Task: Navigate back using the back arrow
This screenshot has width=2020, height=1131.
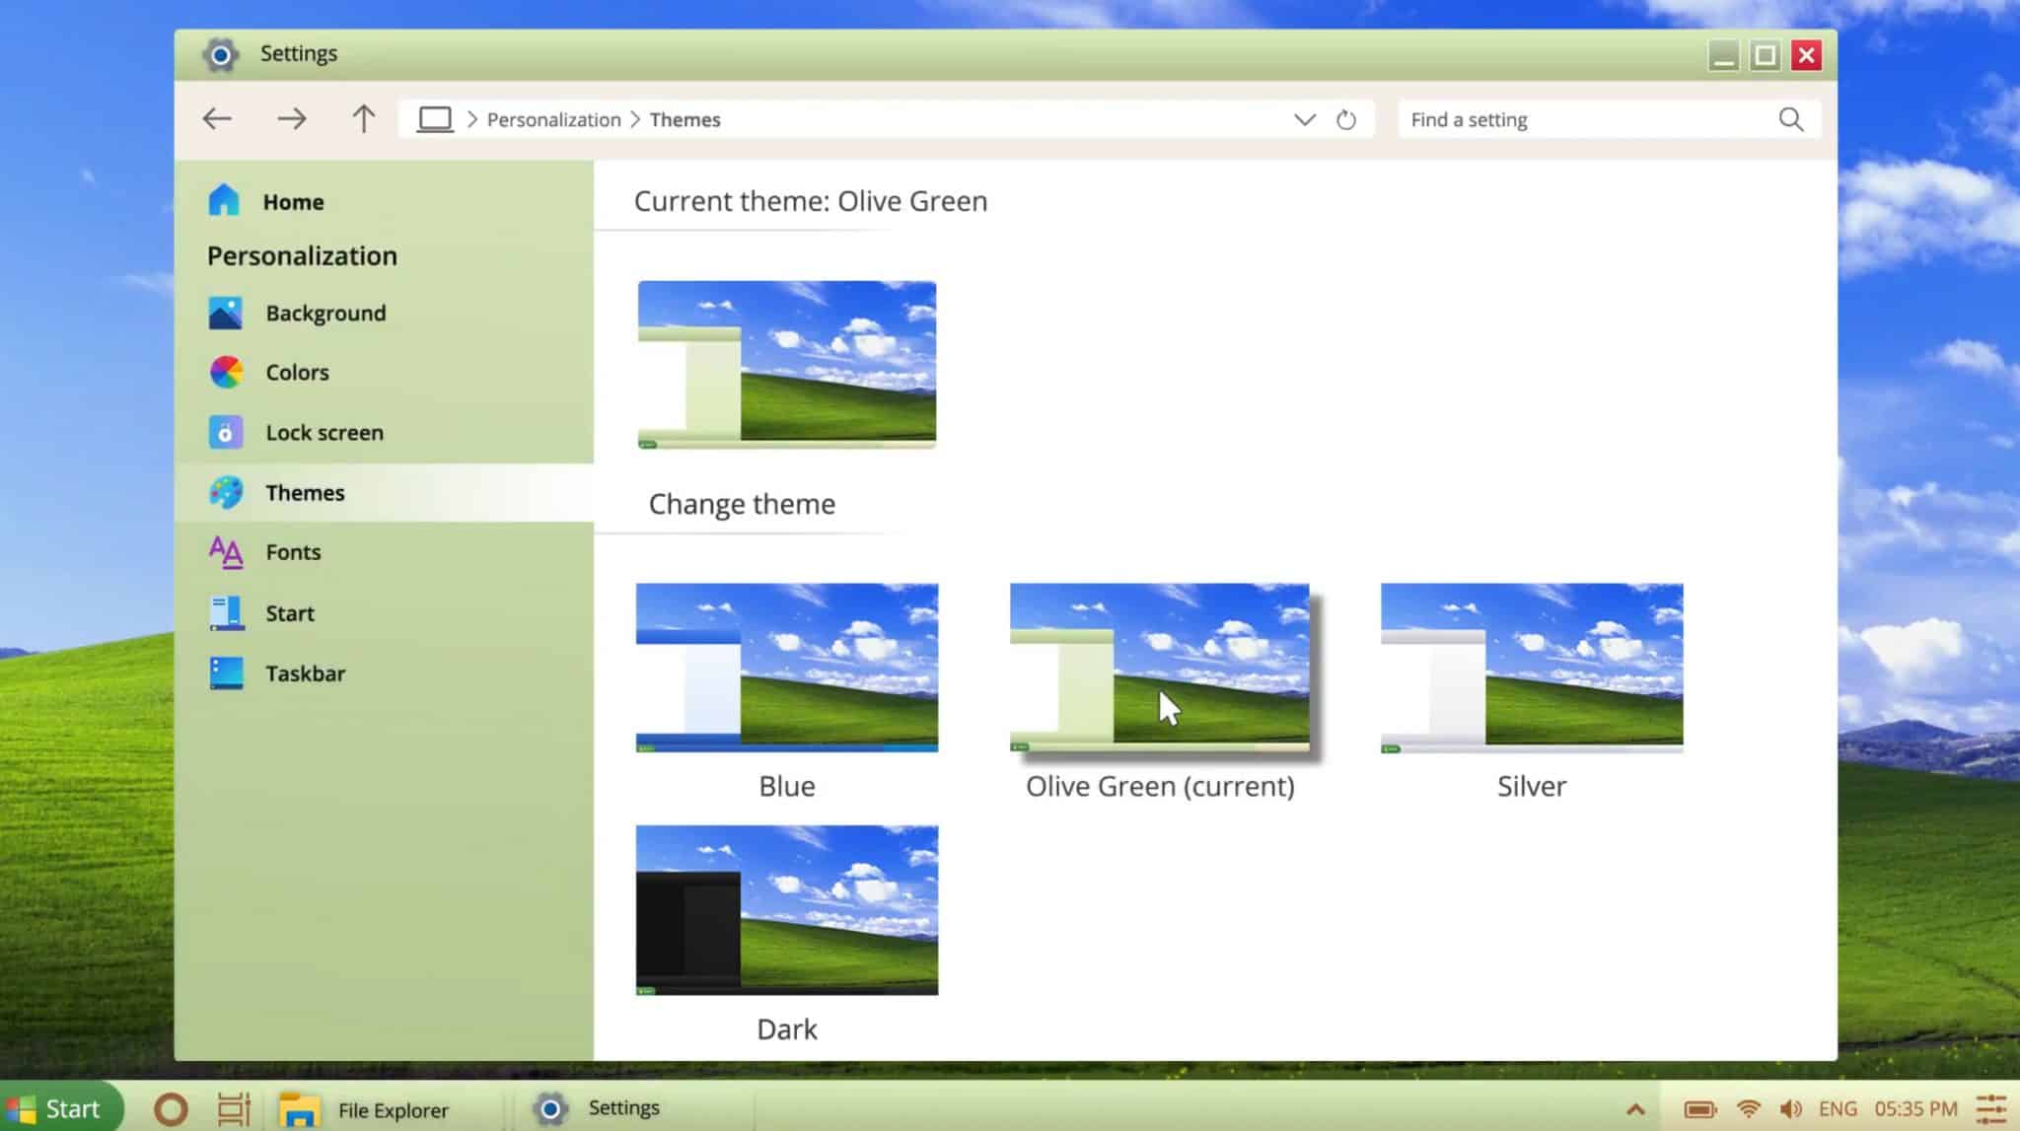Action: click(216, 118)
